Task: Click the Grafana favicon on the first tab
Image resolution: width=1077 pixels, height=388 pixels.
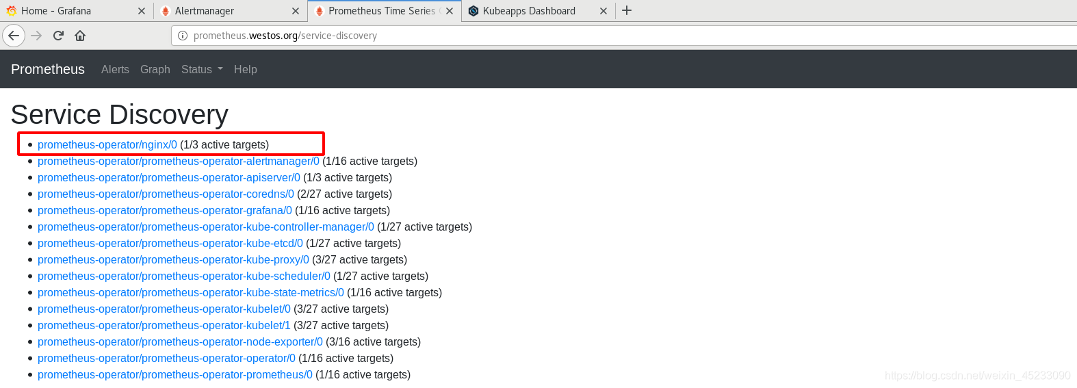Action: (x=11, y=11)
